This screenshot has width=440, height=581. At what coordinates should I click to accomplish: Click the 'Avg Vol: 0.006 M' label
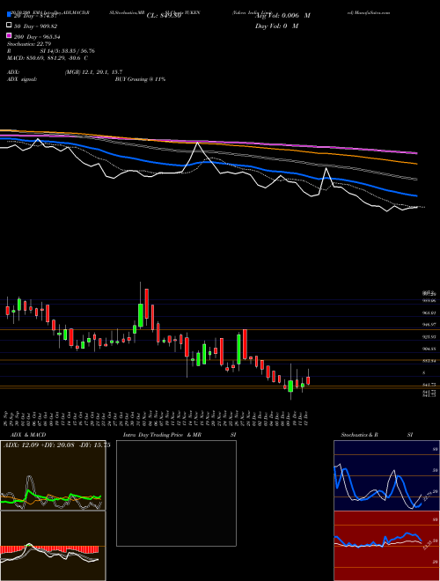coord(282,16)
